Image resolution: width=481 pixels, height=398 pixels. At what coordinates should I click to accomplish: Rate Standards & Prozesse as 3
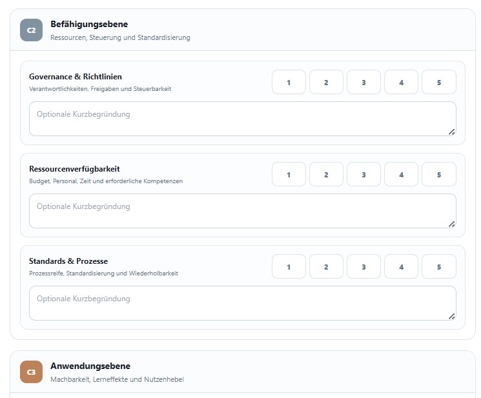363,266
